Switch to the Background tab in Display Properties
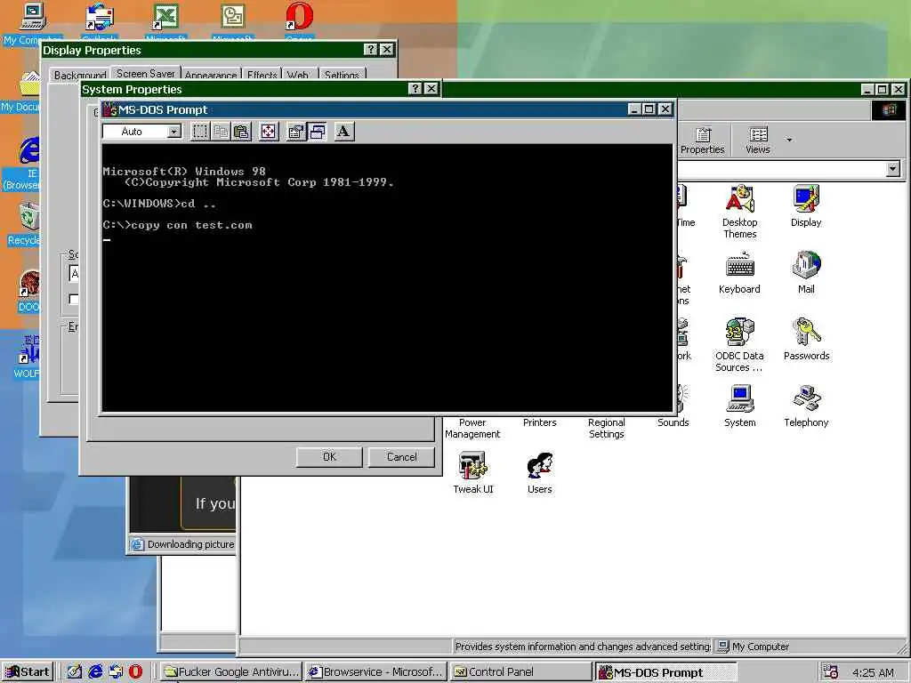Image resolution: width=911 pixels, height=683 pixels. point(80,75)
